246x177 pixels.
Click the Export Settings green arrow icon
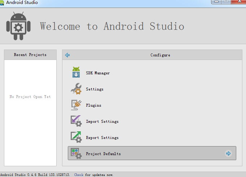click(x=76, y=137)
